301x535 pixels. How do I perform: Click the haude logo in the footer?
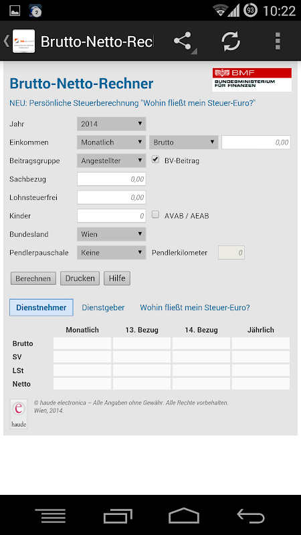(19, 414)
